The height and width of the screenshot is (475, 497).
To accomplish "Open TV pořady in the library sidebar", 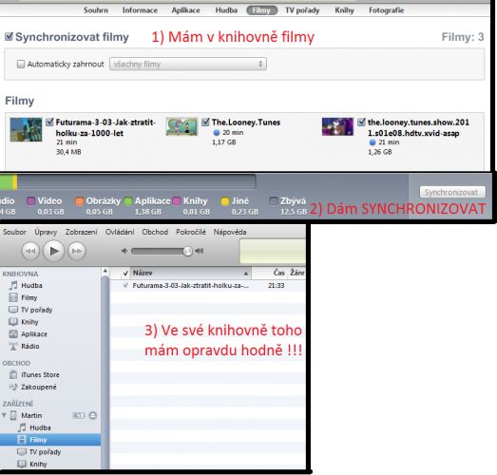I will coord(30,310).
